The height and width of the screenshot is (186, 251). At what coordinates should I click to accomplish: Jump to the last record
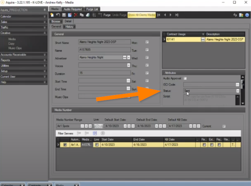[177, 15]
